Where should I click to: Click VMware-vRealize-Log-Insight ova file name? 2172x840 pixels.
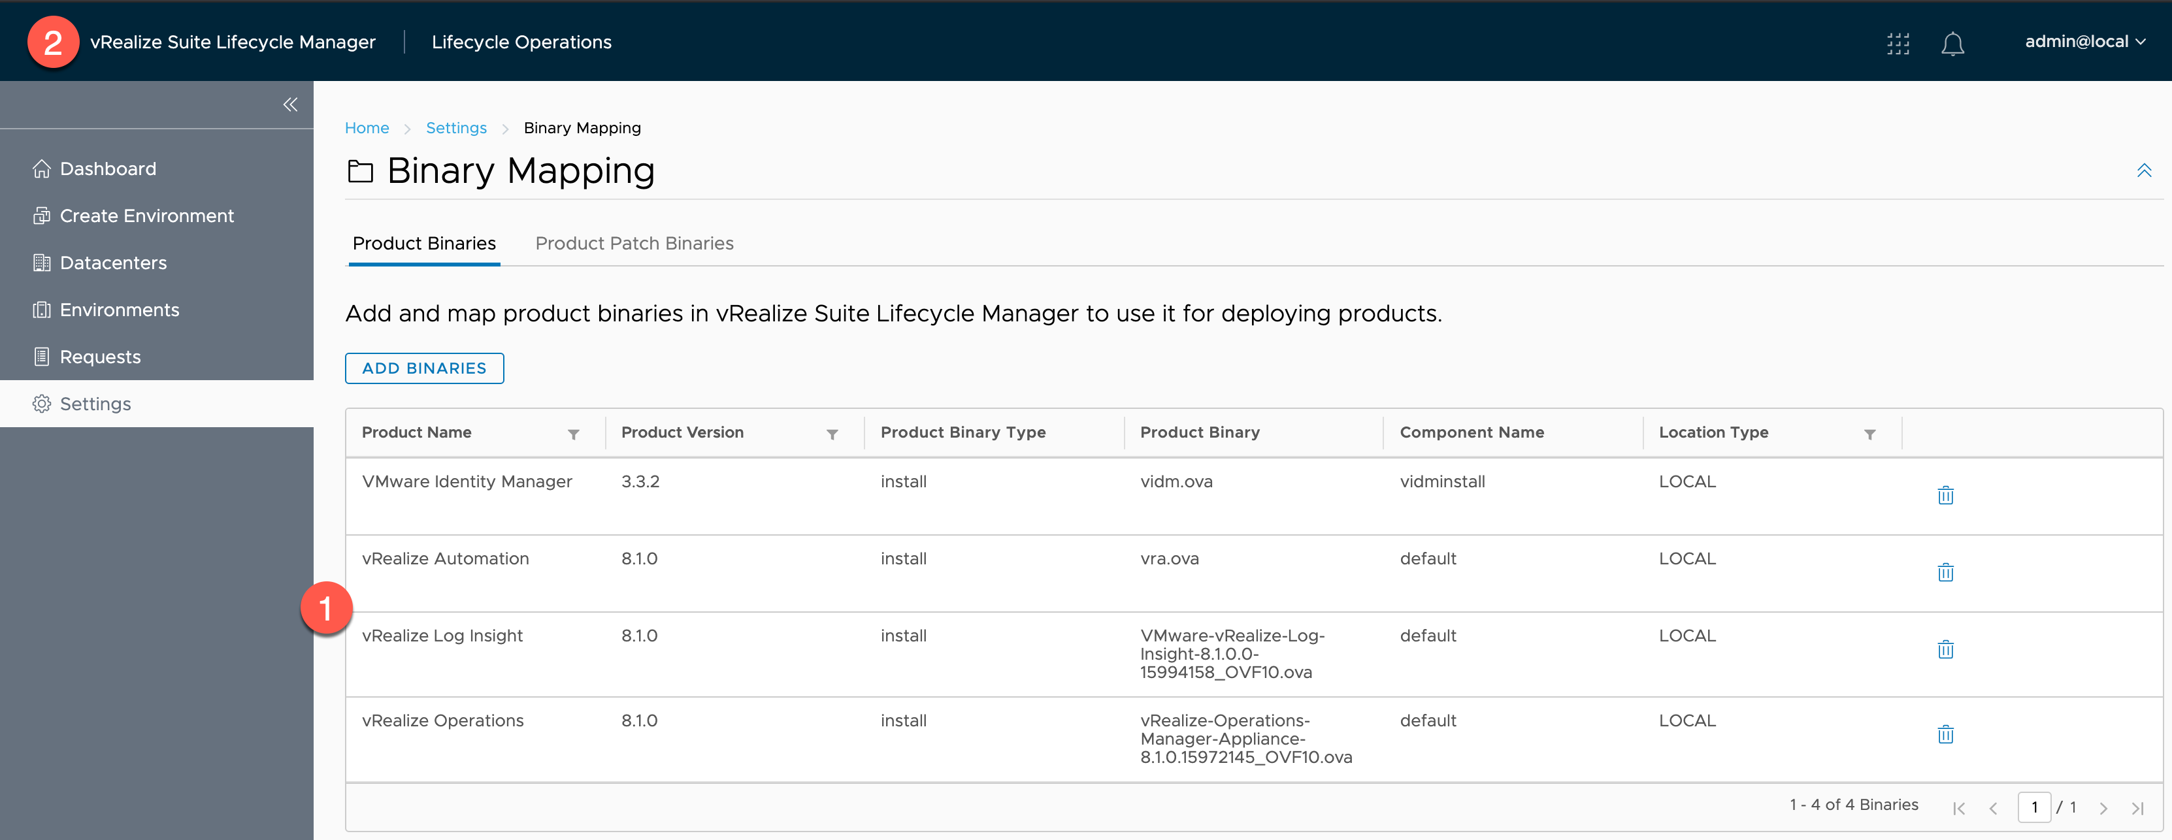point(1232,654)
